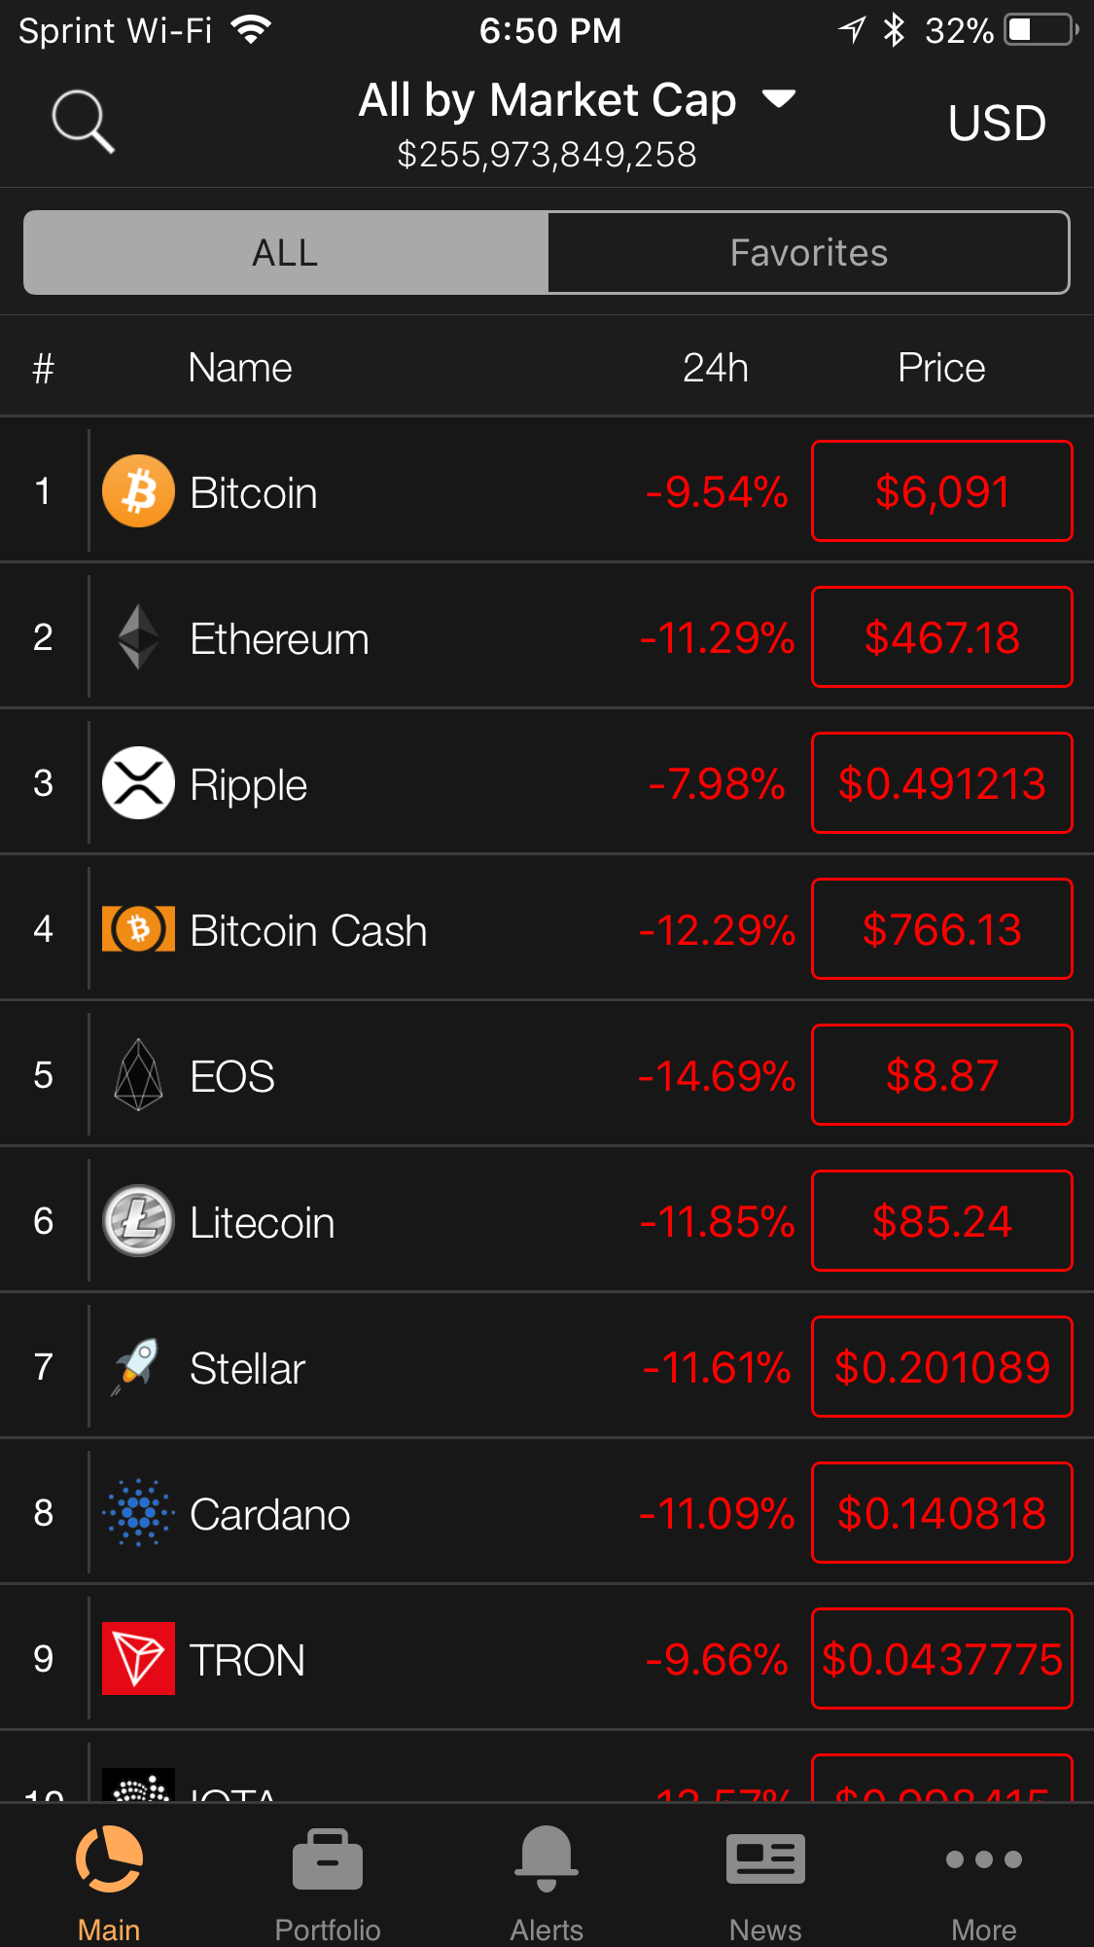Open the search magnifier icon
Viewport: 1094px width, 1947px height.
click(83, 122)
